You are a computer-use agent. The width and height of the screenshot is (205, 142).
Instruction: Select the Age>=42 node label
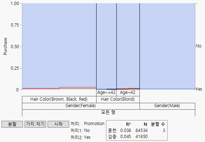pyautogui.click(x=106, y=93)
